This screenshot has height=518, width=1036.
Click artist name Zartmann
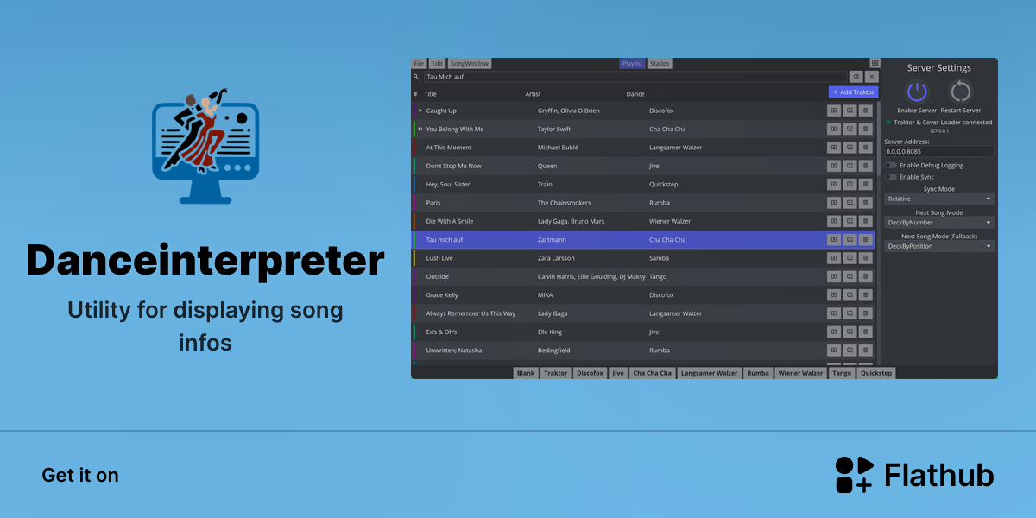(x=552, y=239)
